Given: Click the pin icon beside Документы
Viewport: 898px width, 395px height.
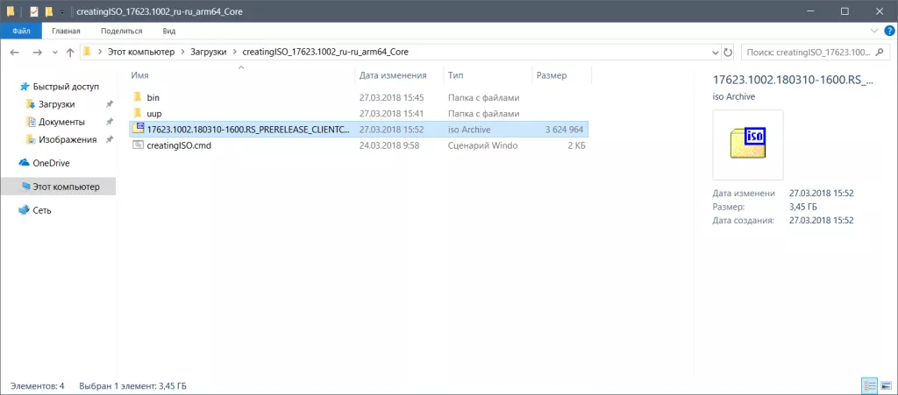Looking at the screenshot, I should pyautogui.click(x=109, y=122).
